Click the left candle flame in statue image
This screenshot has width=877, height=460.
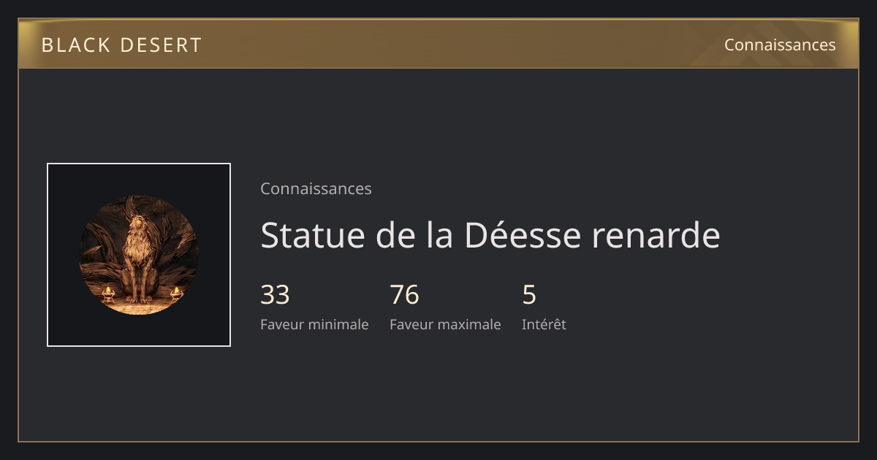(x=108, y=291)
